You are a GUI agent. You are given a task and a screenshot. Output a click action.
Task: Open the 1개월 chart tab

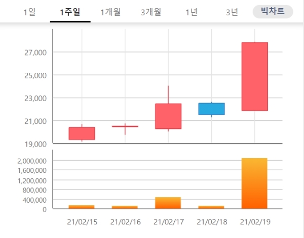[110, 12]
